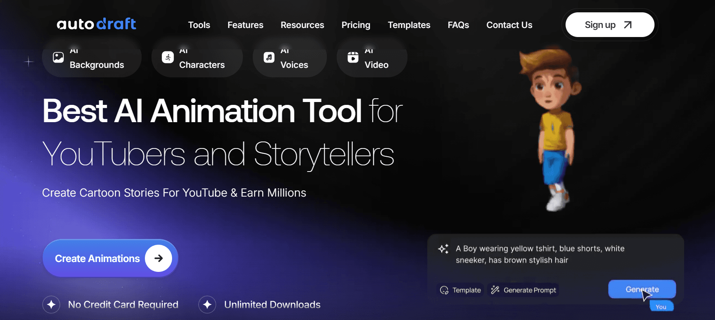Click the magic wand Generate Prompt icon
The image size is (715, 320).
click(x=495, y=290)
